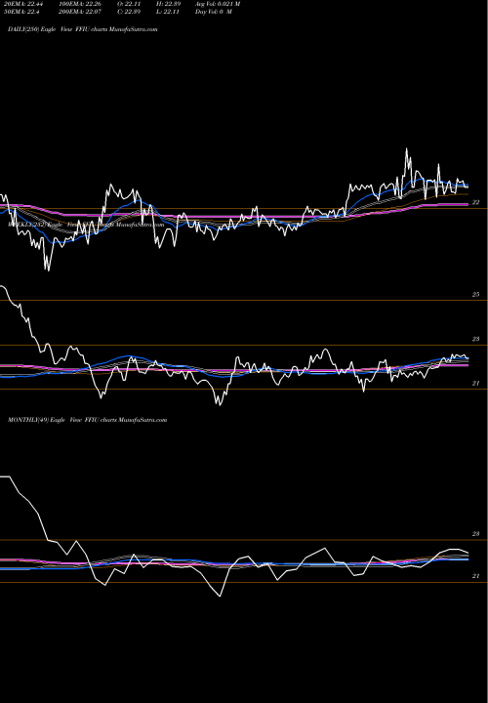Click the MONTHLY(49) Eagle View chart title
The image size is (488, 703).
pyautogui.click(x=88, y=420)
